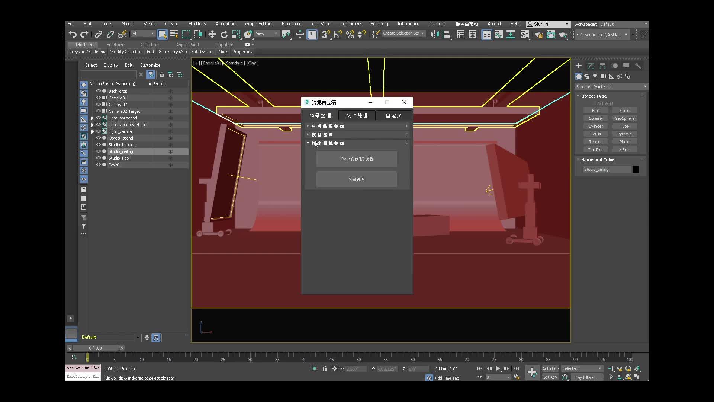Click the Select and Link toolbar icon
The image size is (714, 402).
click(x=98, y=34)
